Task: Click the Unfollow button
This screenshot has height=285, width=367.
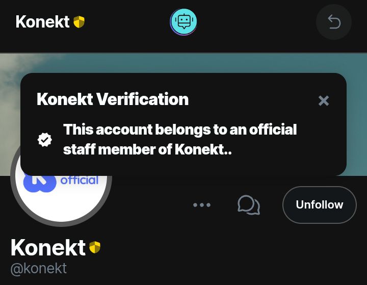Action: (320, 204)
